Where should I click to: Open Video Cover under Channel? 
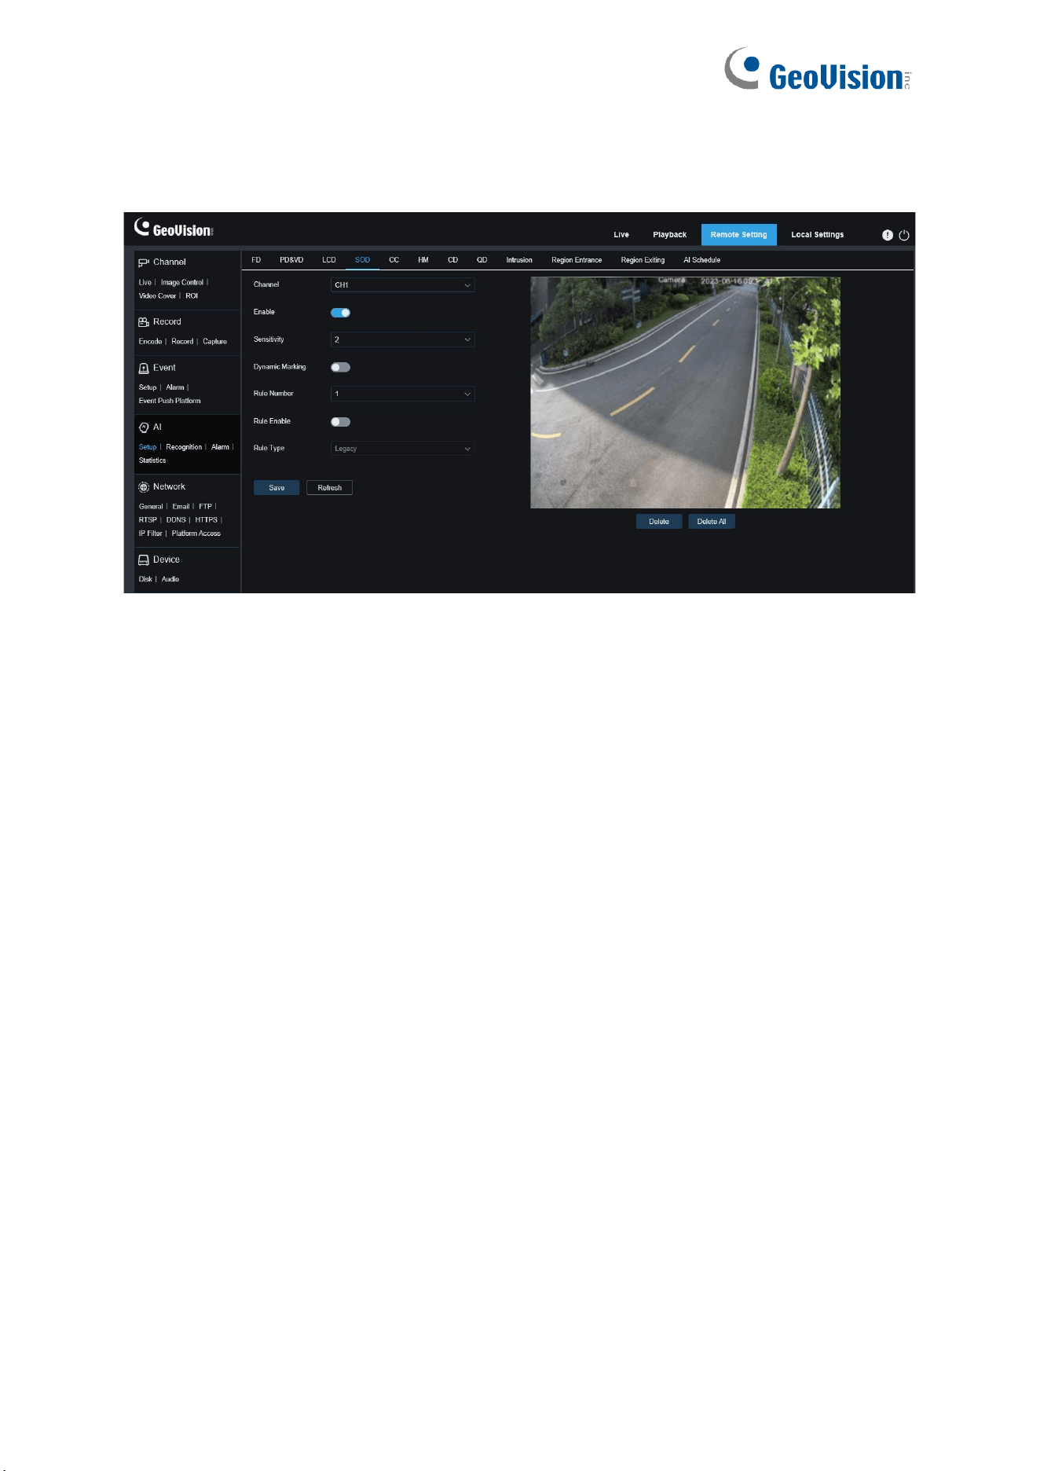pyautogui.click(x=158, y=296)
